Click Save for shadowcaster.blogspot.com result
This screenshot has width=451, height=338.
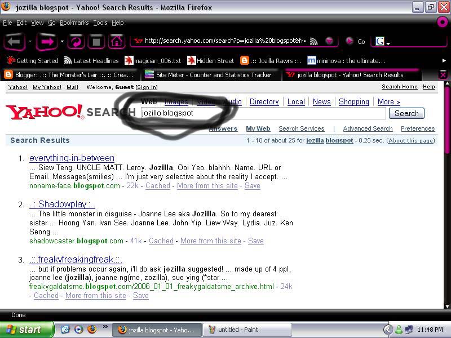(x=256, y=241)
